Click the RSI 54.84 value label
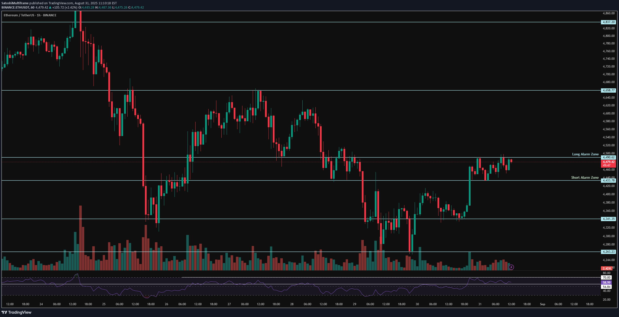619x317 pixels. (x=606, y=287)
